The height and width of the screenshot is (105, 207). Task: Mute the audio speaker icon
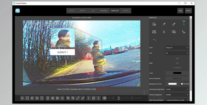[104, 98]
